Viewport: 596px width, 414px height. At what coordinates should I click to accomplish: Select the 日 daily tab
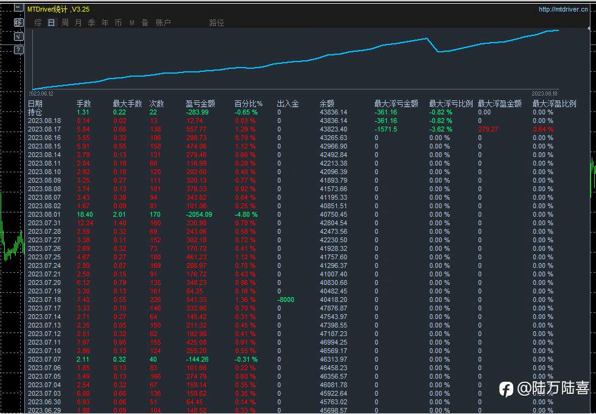click(51, 23)
